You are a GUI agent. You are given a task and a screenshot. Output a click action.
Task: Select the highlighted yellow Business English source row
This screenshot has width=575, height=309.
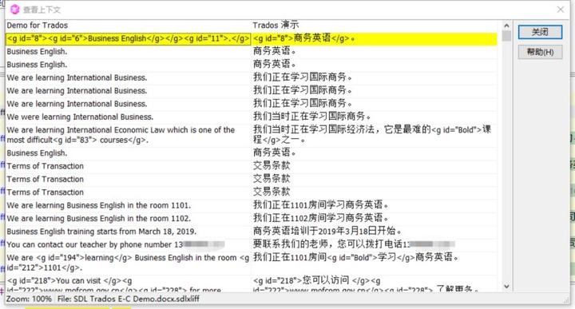click(x=128, y=38)
